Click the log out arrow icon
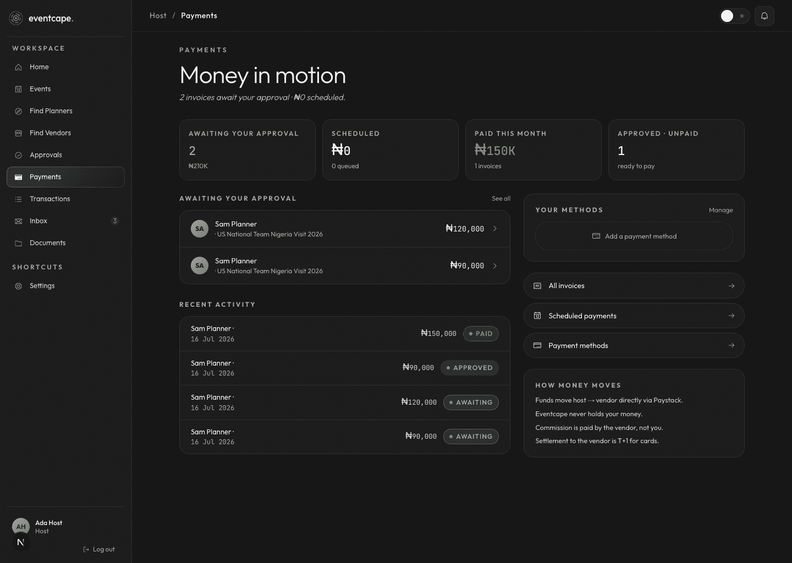Screen dimensions: 792x563 86,549
